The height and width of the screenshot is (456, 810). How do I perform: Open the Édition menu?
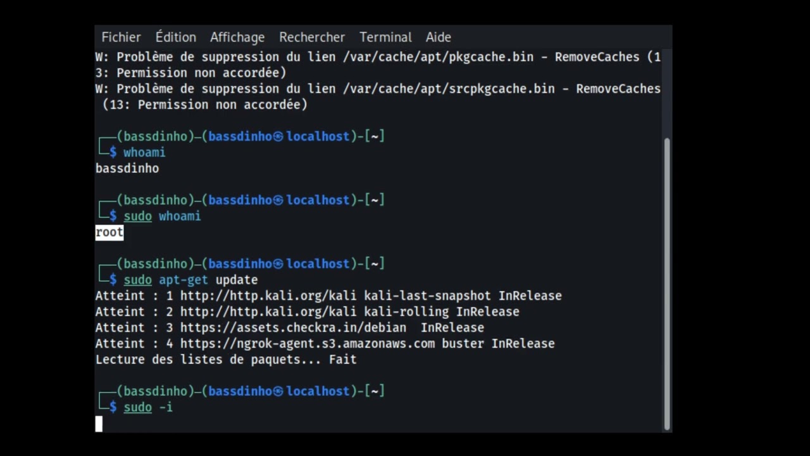(x=175, y=37)
